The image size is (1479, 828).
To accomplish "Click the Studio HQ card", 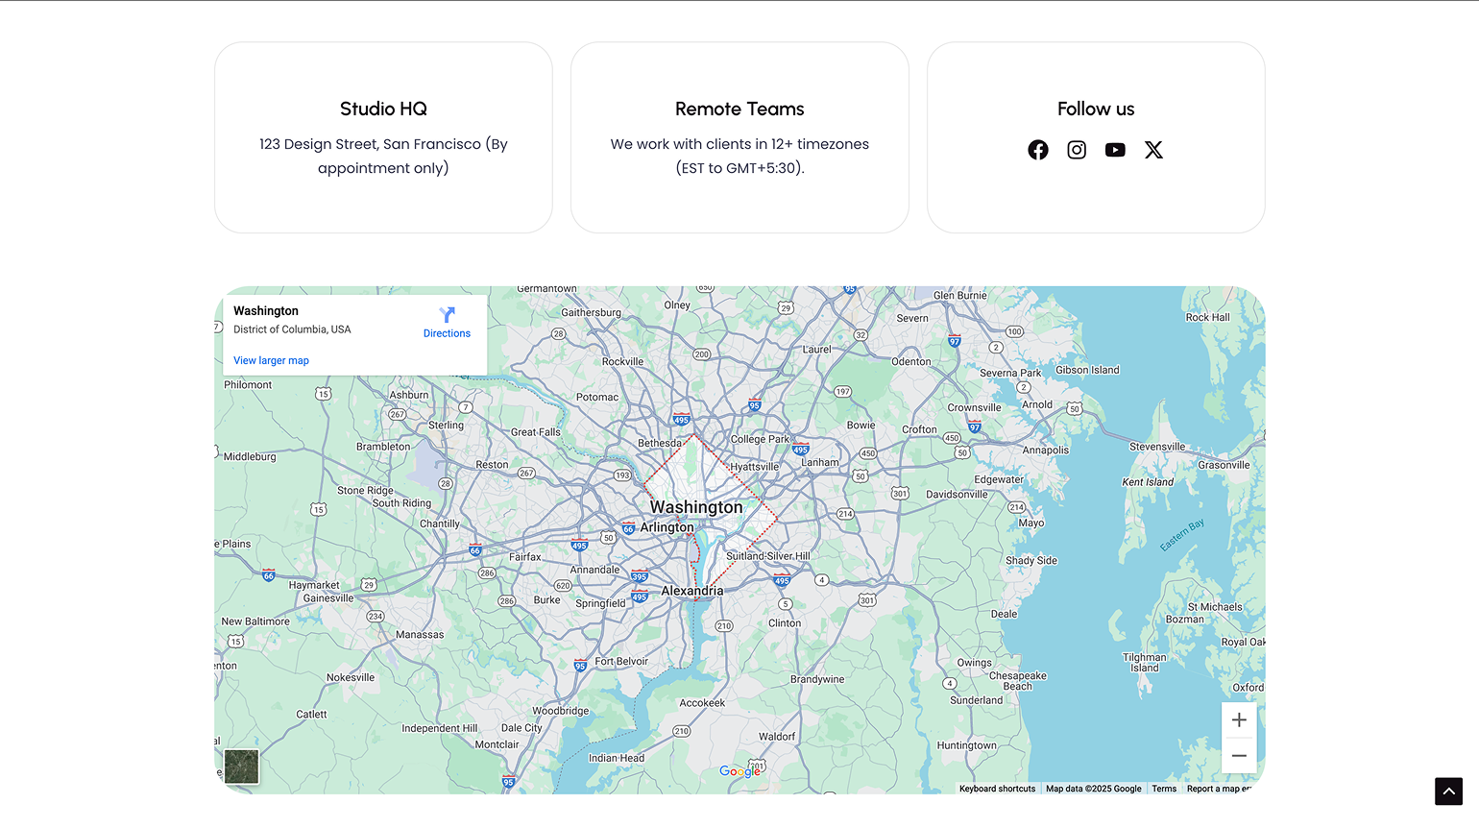I will coord(383,137).
